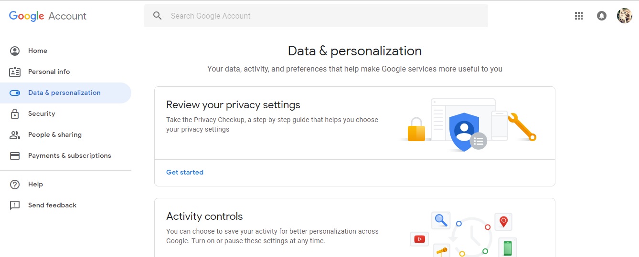Click the Google Account logo
The width and height of the screenshot is (639, 257).
pyautogui.click(x=48, y=16)
